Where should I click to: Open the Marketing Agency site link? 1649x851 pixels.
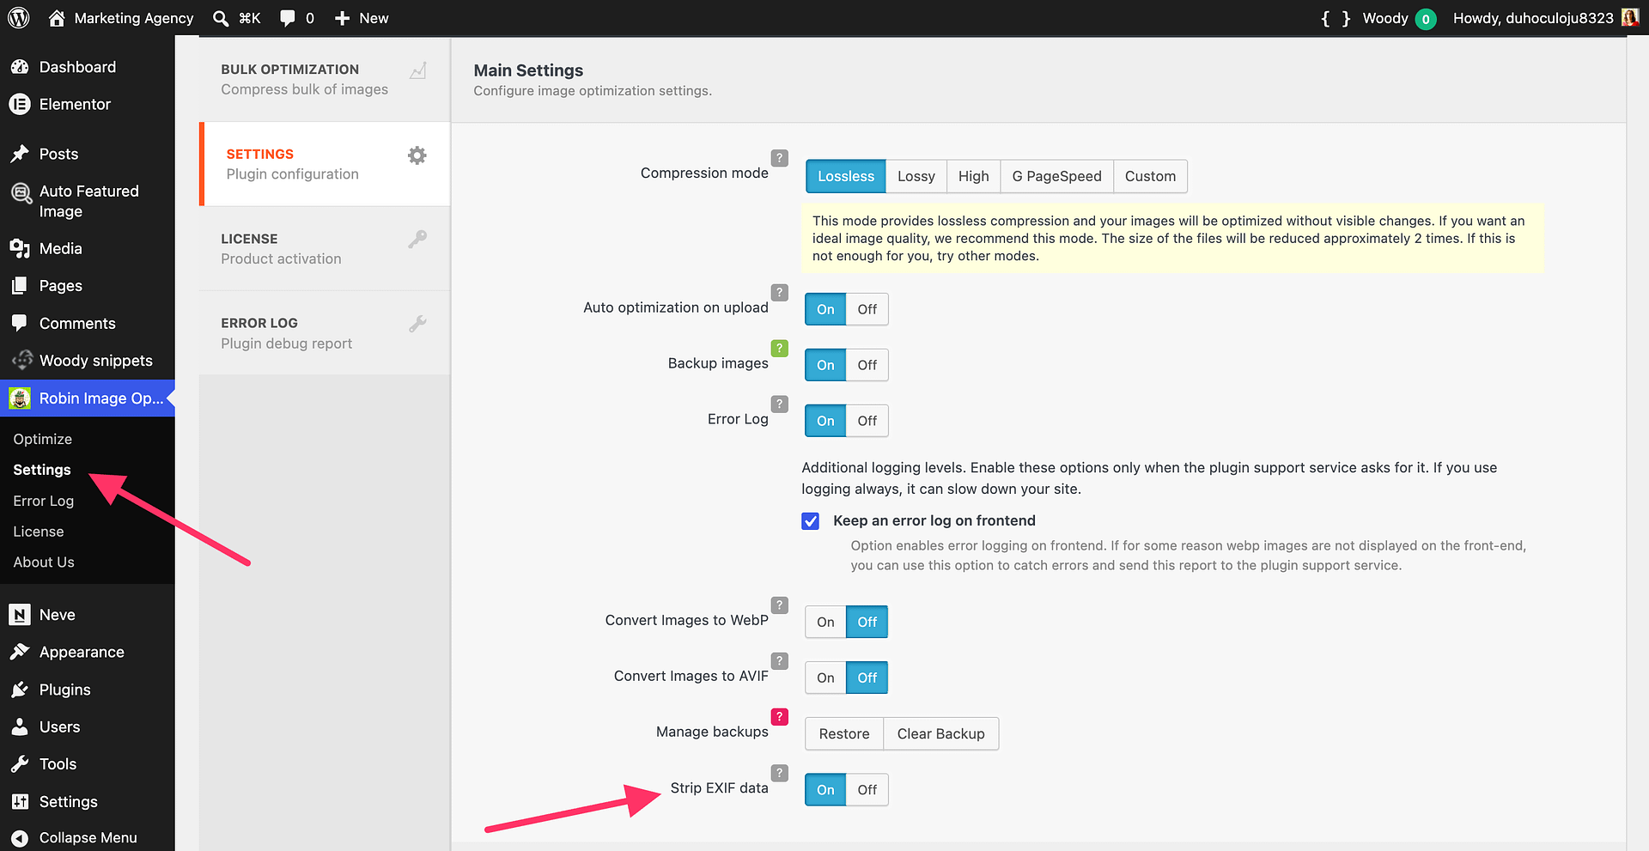tap(134, 18)
